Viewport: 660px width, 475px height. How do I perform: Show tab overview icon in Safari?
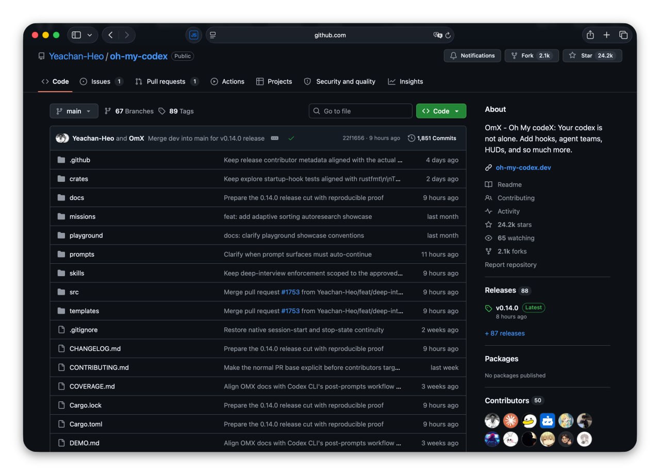(623, 35)
